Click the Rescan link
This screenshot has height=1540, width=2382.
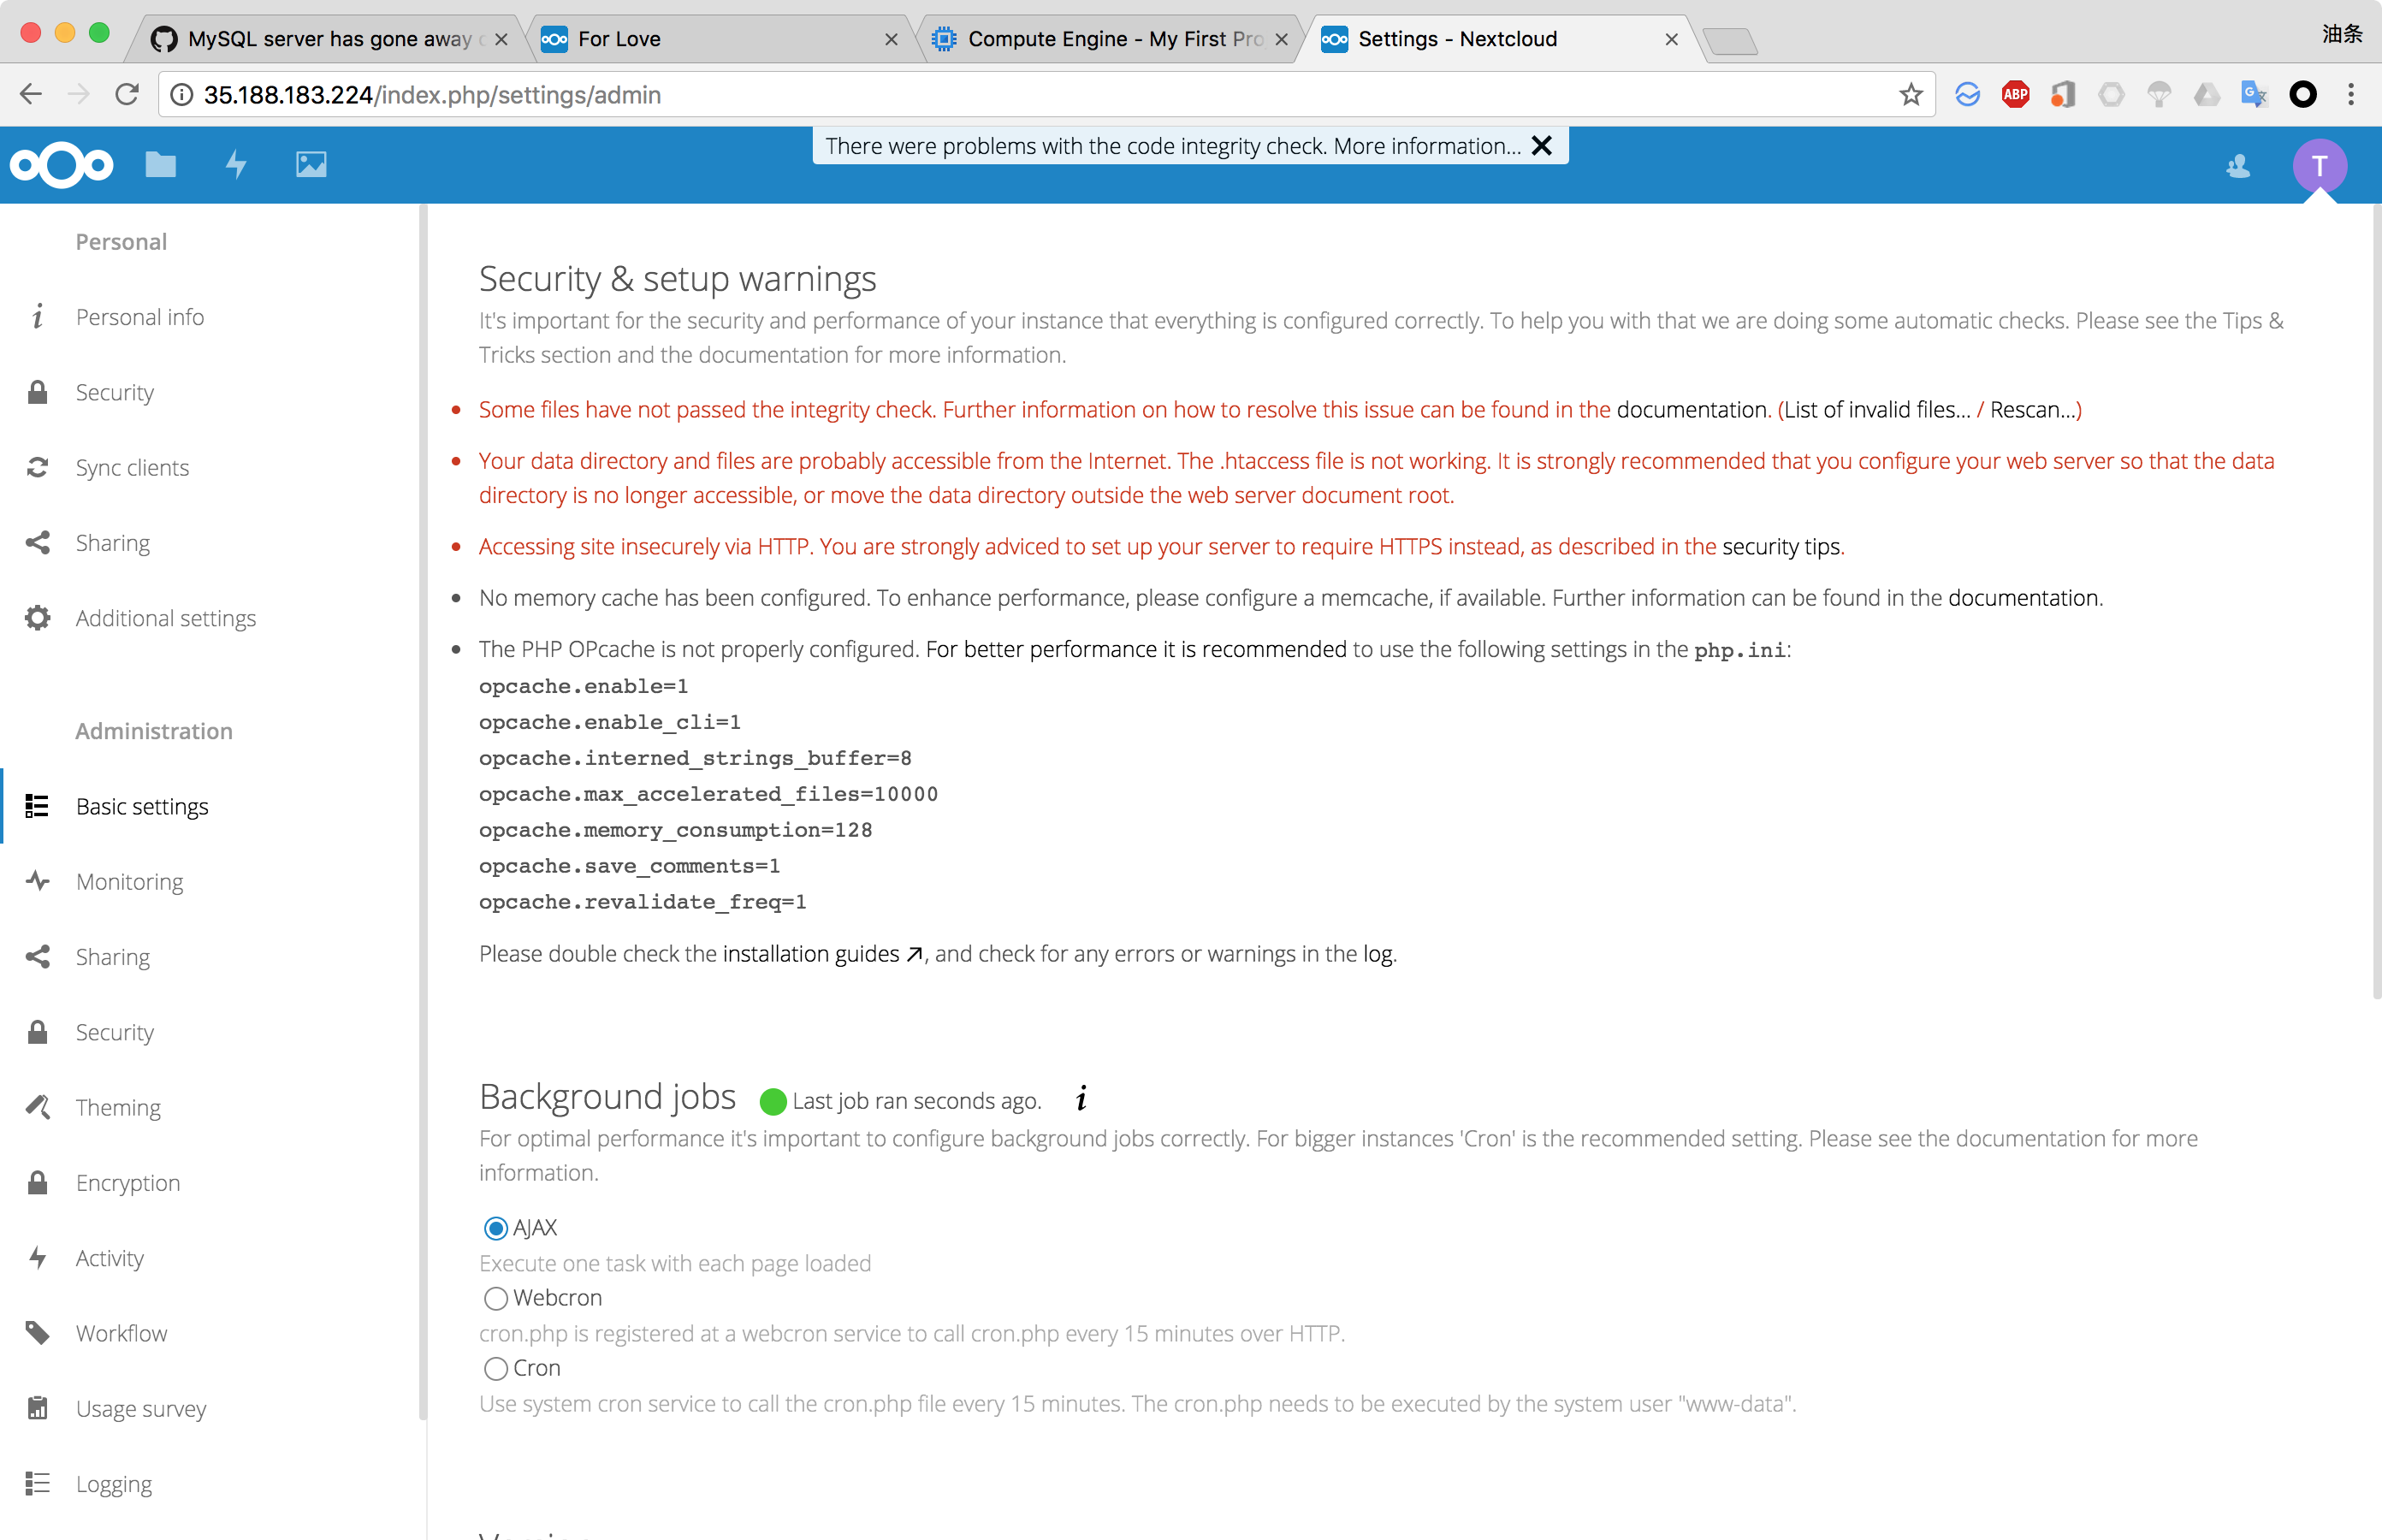(x=2031, y=410)
